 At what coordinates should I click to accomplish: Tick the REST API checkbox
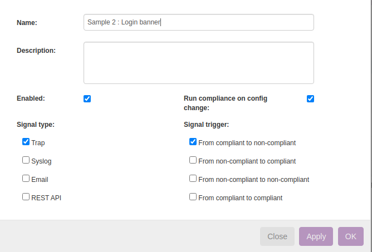click(x=26, y=196)
